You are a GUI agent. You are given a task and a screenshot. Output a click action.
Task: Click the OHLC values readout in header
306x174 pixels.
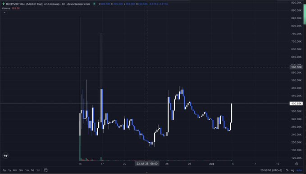pyautogui.click(x=133, y=4)
